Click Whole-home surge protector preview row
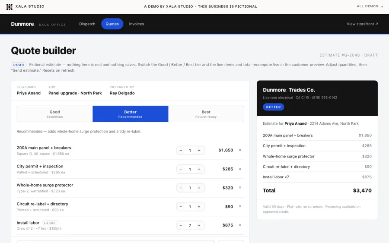 317,156
